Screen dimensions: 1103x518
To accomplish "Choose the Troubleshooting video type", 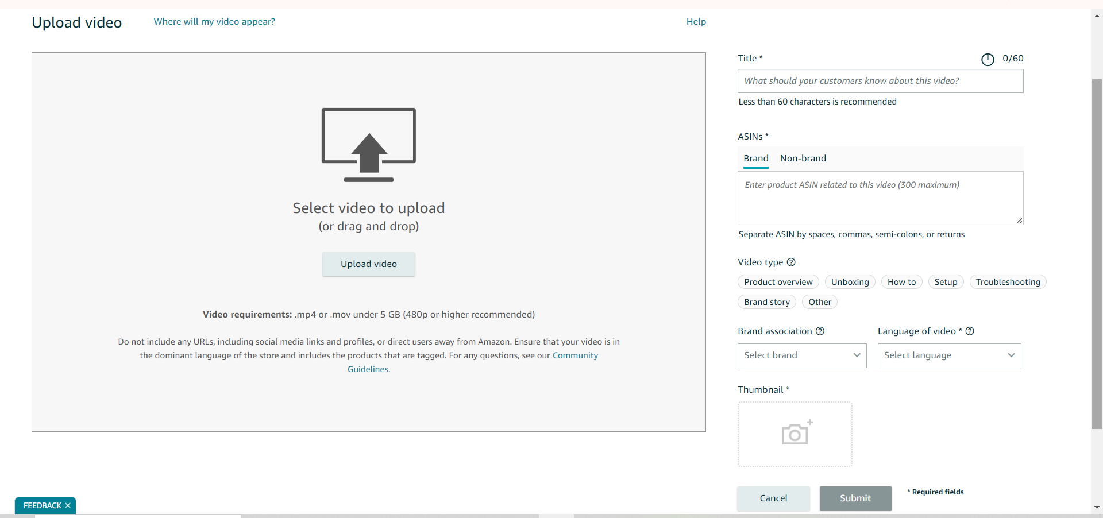I will tap(1008, 282).
